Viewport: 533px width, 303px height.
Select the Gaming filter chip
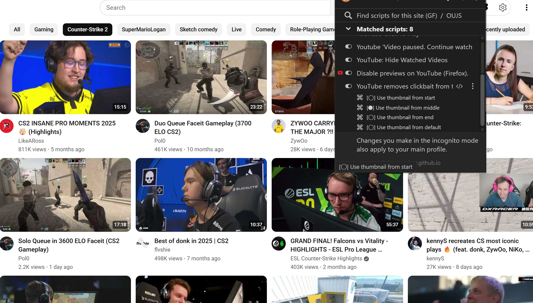pyautogui.click(x=44, y=30)
